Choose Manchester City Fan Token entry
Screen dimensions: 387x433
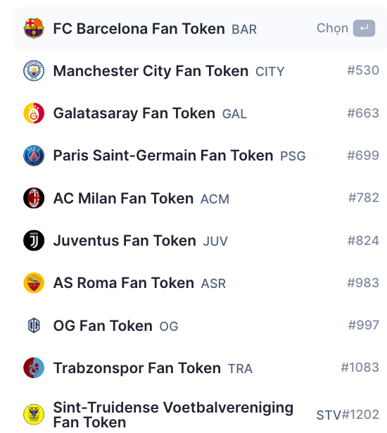pyautogui.click(x=200, y=70)
